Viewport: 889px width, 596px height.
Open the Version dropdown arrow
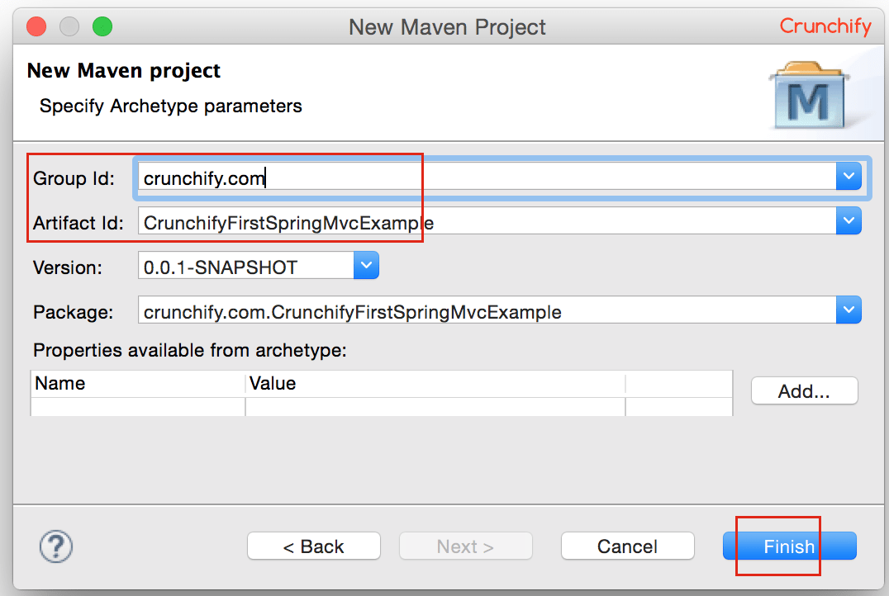[366, 265]
